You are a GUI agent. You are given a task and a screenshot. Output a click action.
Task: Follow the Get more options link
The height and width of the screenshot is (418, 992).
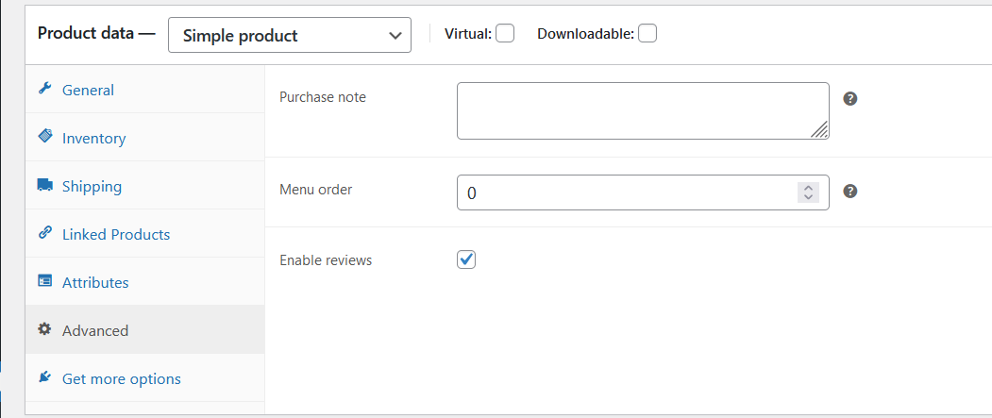(x=121, y=379)
